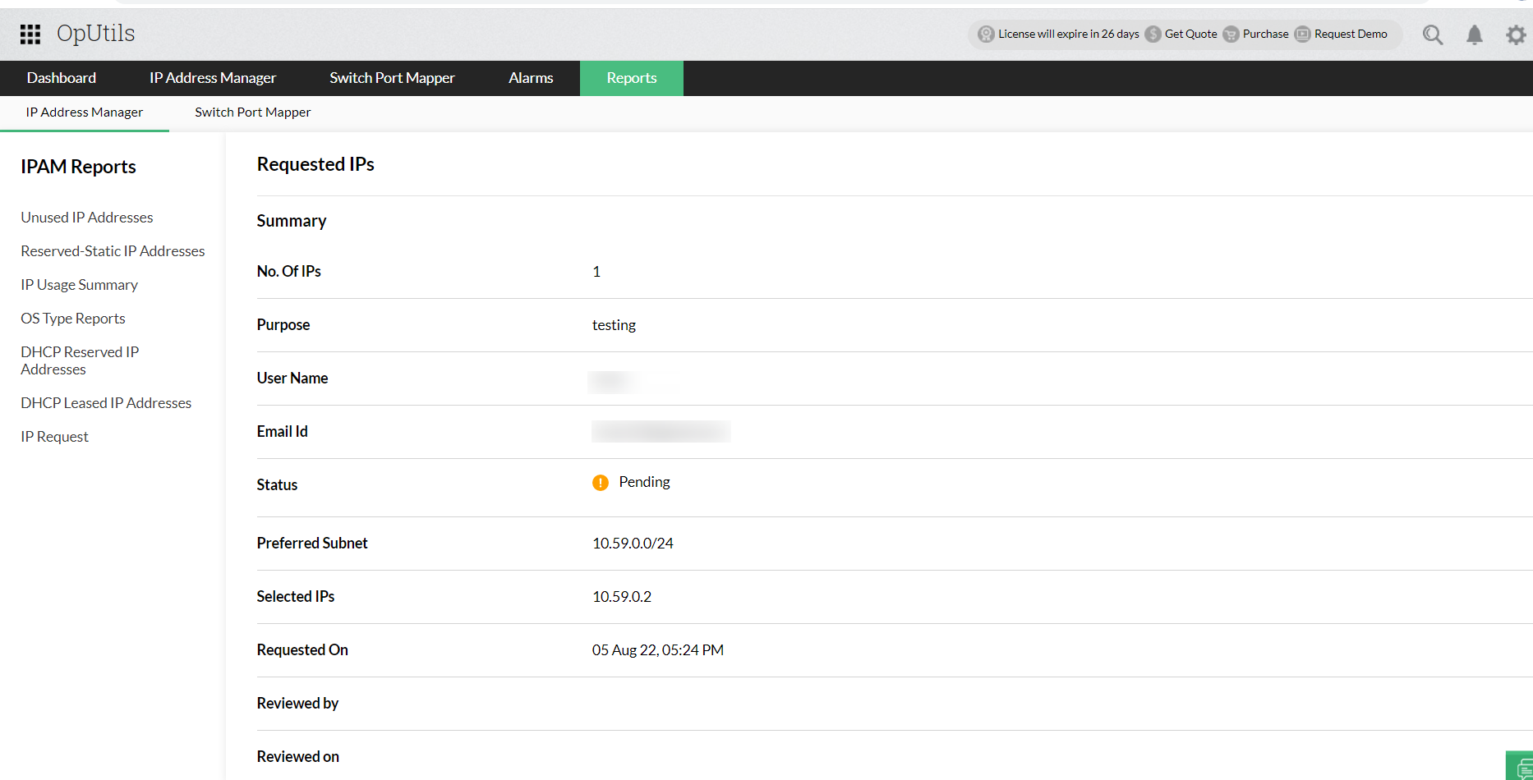
Task: Open IP Address Manager in main navigation
Action: 213,78
